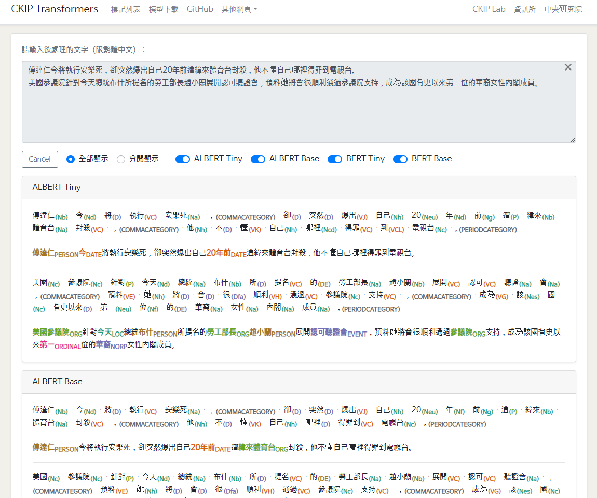Disable the ALBERT Tiny toggle
Viewport: 597px width, 498px height.
183,159
